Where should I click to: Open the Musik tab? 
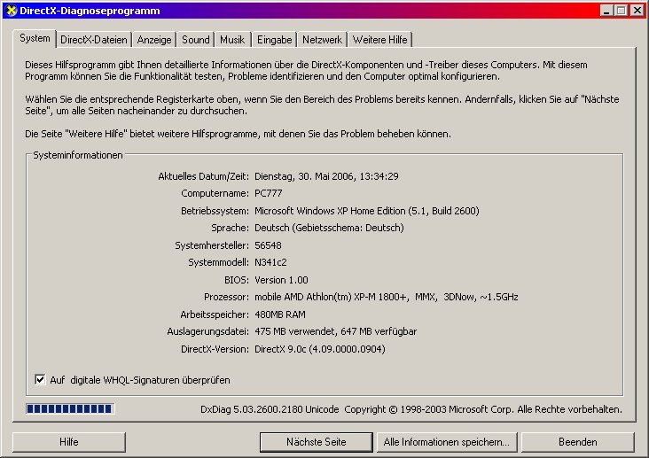pyautogui.click(x=232, y=40)
